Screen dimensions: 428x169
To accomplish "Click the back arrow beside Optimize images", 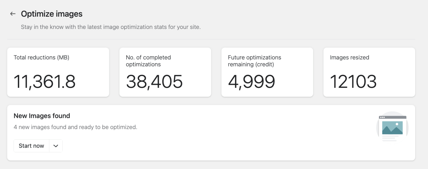I will pyautogui.click(x=13, y=14).
